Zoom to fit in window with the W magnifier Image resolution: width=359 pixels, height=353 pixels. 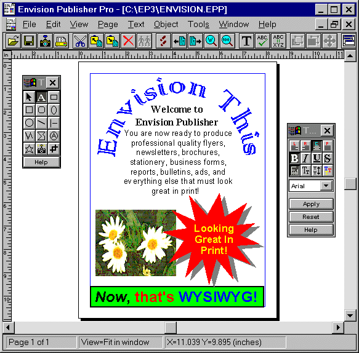coord(211,41)
